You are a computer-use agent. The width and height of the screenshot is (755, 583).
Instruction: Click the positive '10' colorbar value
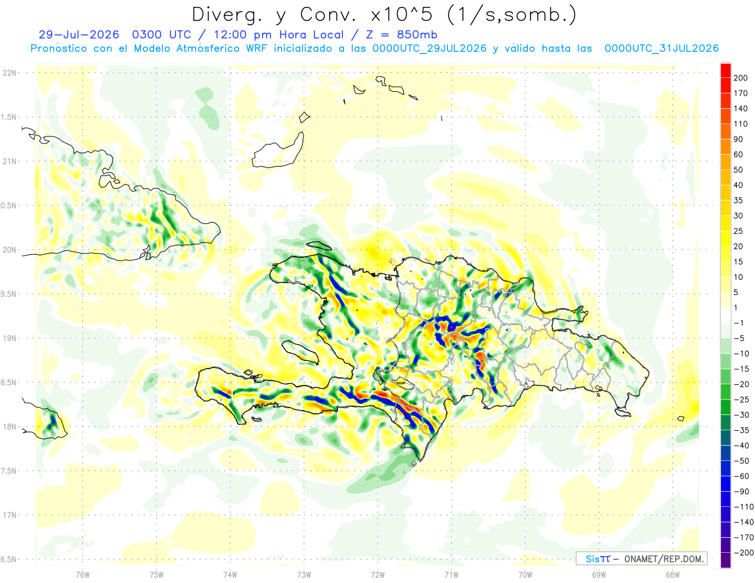point(739,277)
